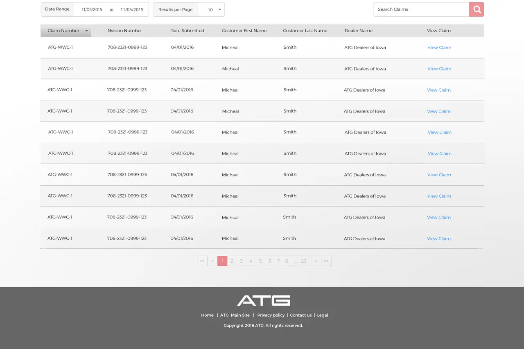Go to page 23 of results

click(x=304, y=261)
